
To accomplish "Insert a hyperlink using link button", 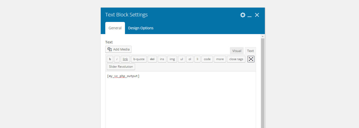I will [x=125, y=59].
